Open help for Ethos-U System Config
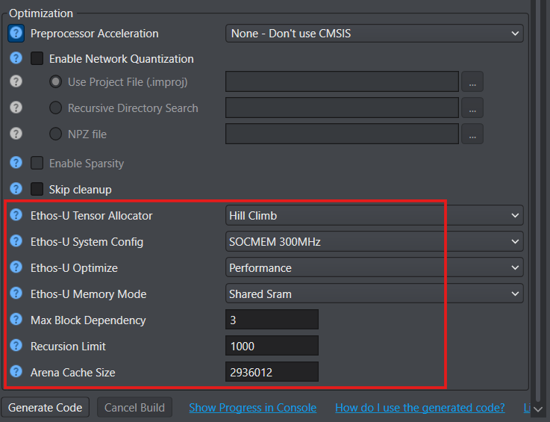 [16, 242]
